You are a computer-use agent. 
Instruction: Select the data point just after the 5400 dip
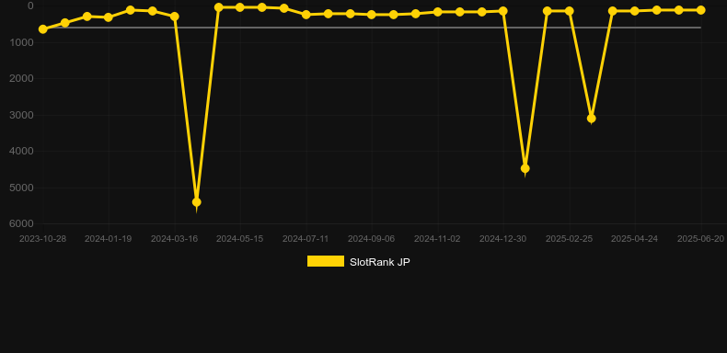click(219, 7)
